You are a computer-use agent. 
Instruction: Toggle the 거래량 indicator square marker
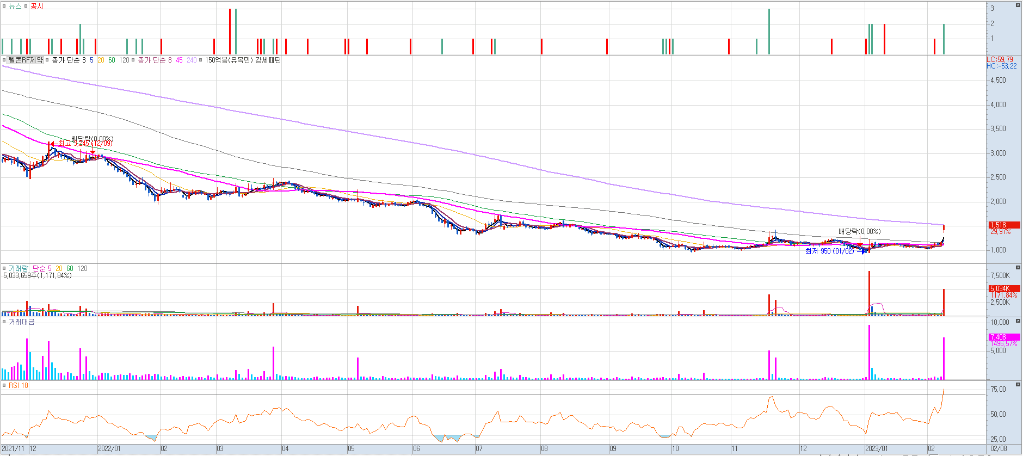(4, 268)
